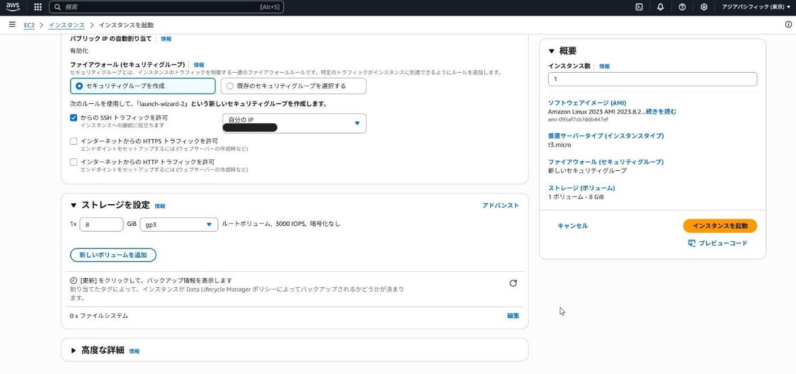Image resolution: width=796 pixels, height=374 pixels.
Task: Open the settings gear icon
Action: [x=704, y=7]
